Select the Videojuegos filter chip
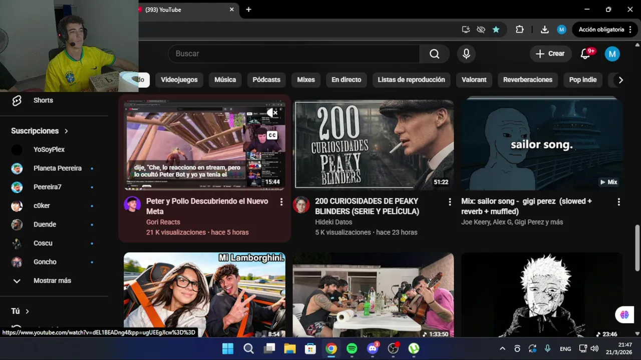 [179, 79]
